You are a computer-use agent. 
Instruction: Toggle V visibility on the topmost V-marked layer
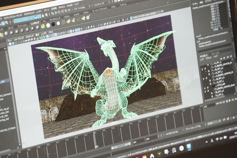pos(202,69)
